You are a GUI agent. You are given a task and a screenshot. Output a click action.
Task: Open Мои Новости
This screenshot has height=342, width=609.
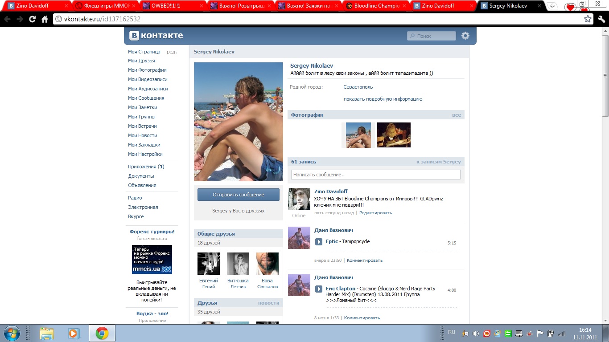[143, 135]
